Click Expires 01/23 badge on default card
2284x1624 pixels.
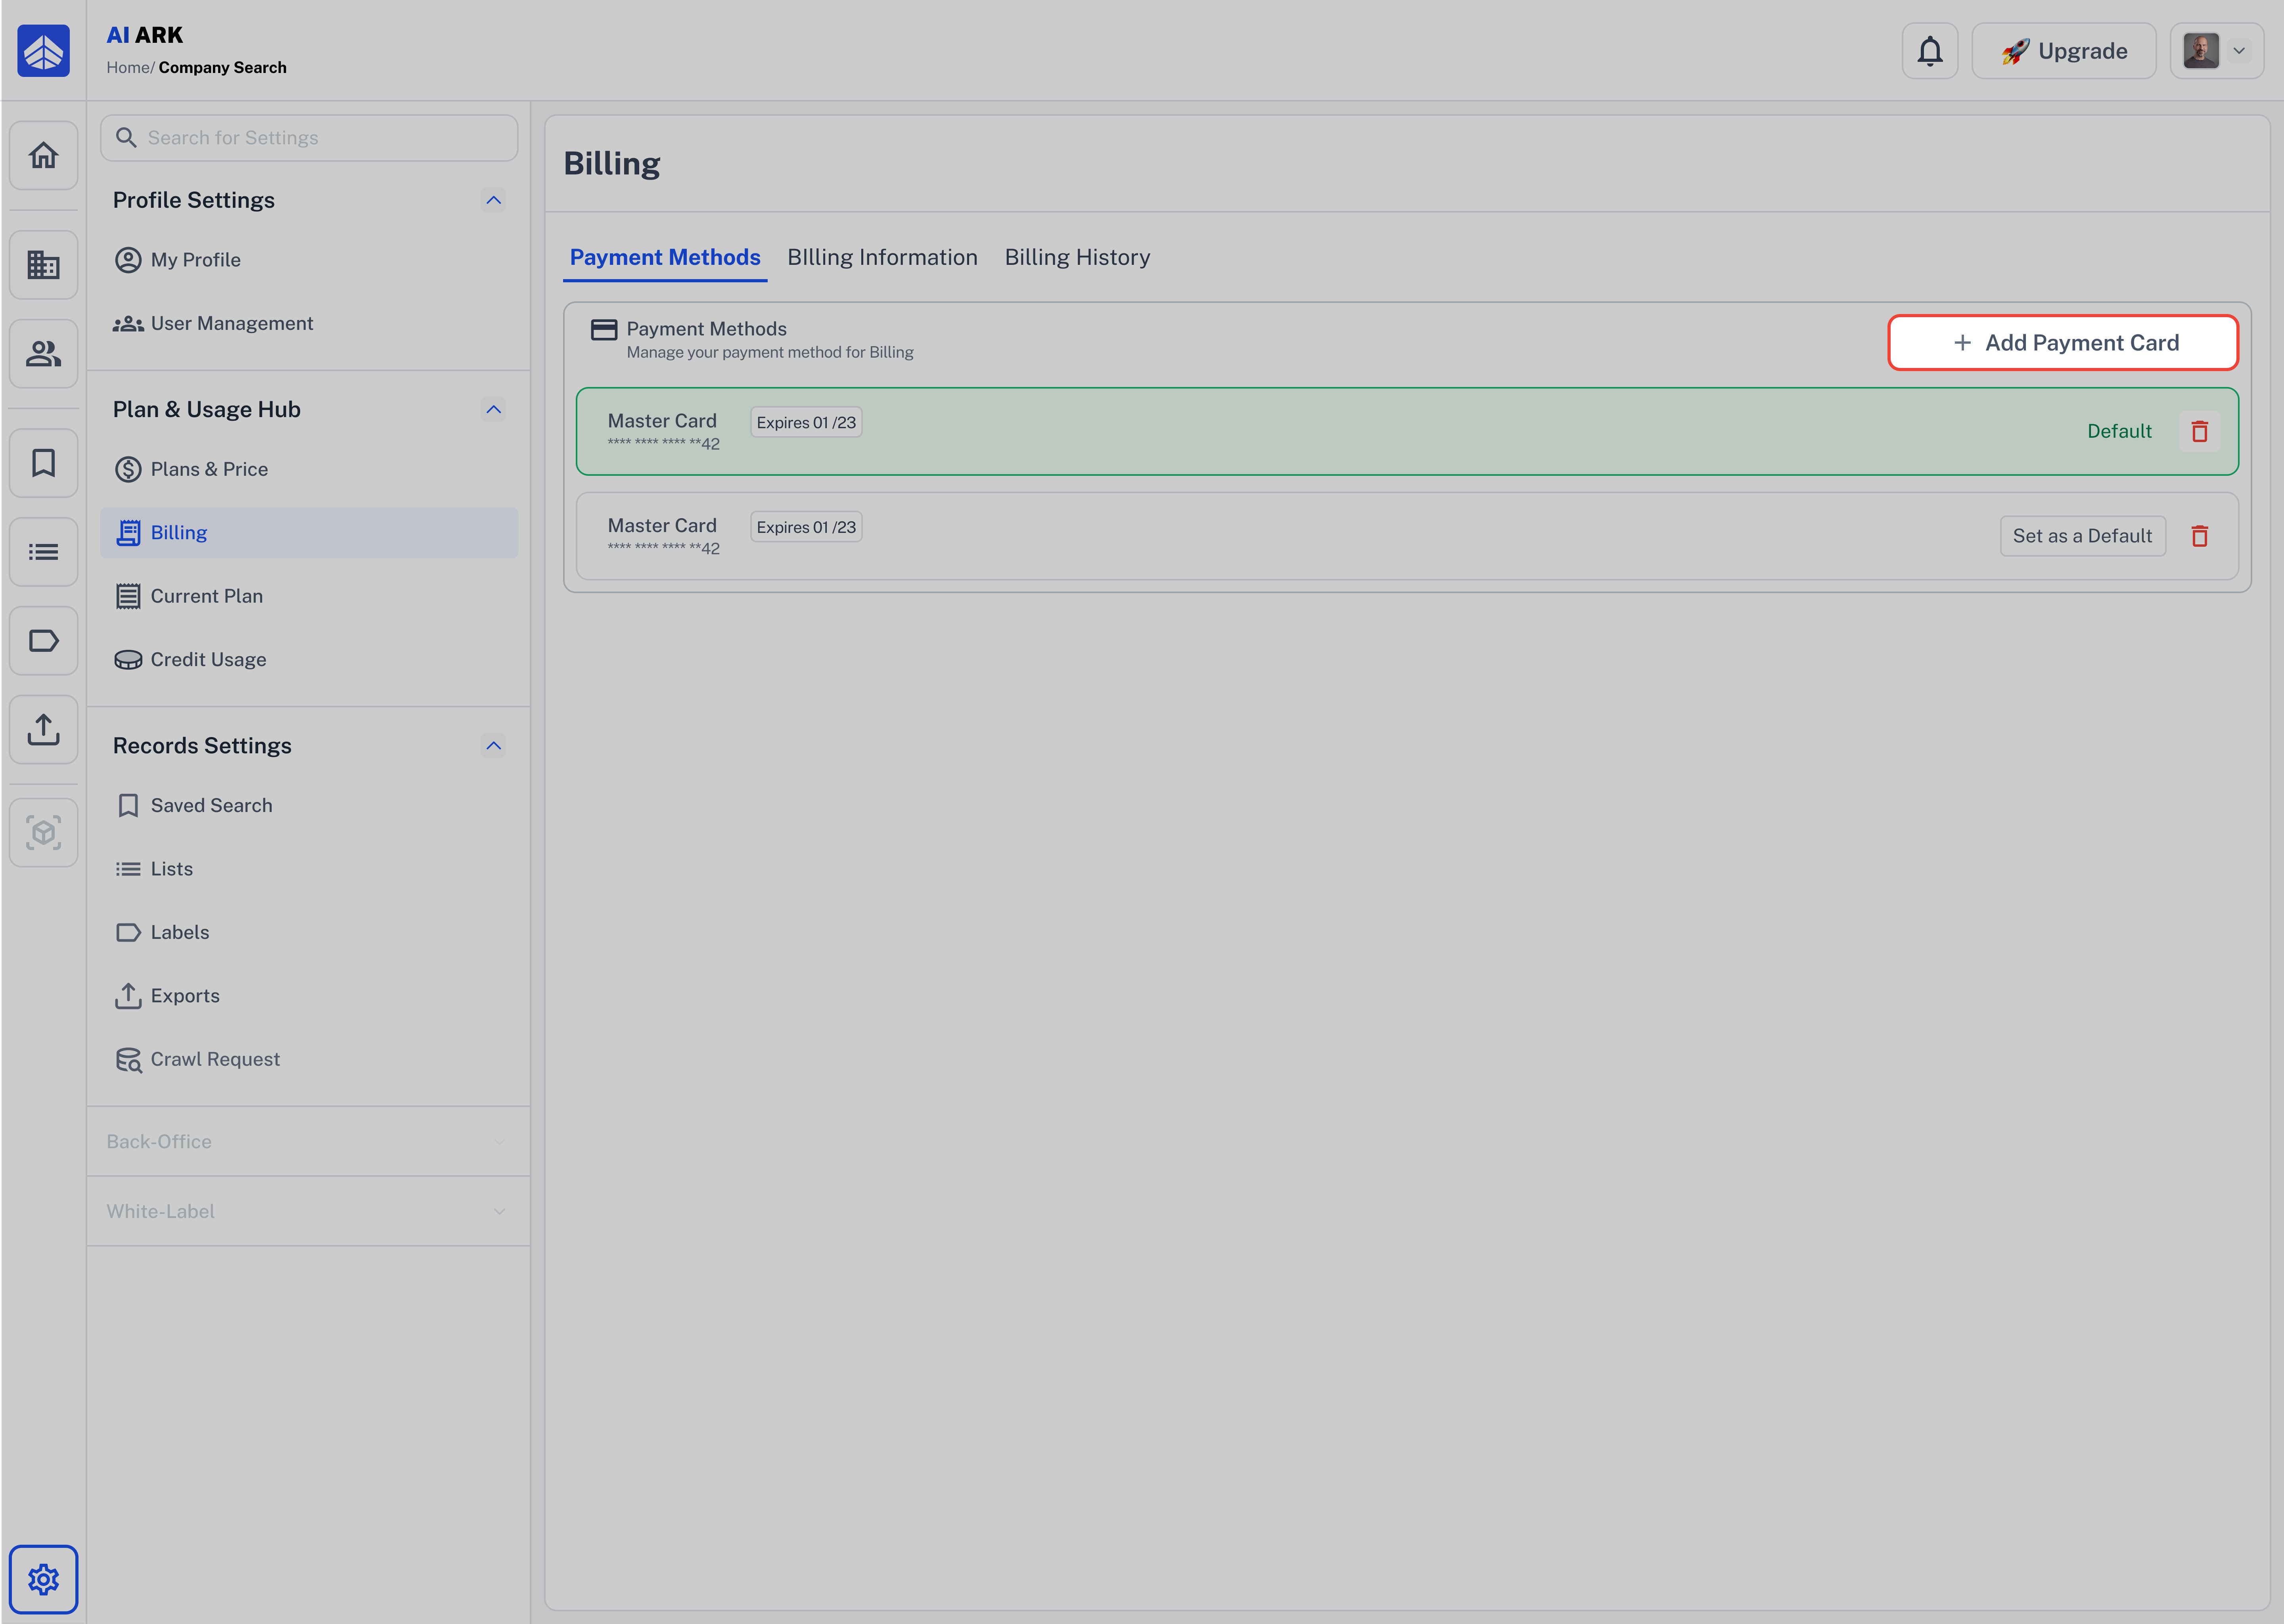806,422
